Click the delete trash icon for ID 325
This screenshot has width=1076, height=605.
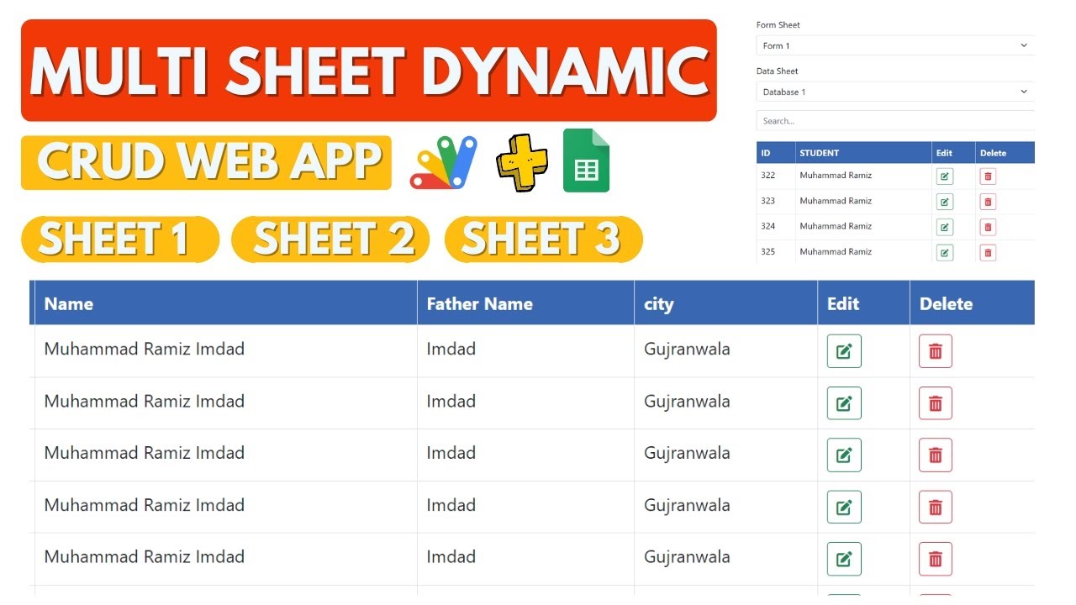pyautogui.click(x=988, y=252)
